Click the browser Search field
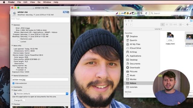Viewport: 193px width, 108px height. [x=169, y=13]
